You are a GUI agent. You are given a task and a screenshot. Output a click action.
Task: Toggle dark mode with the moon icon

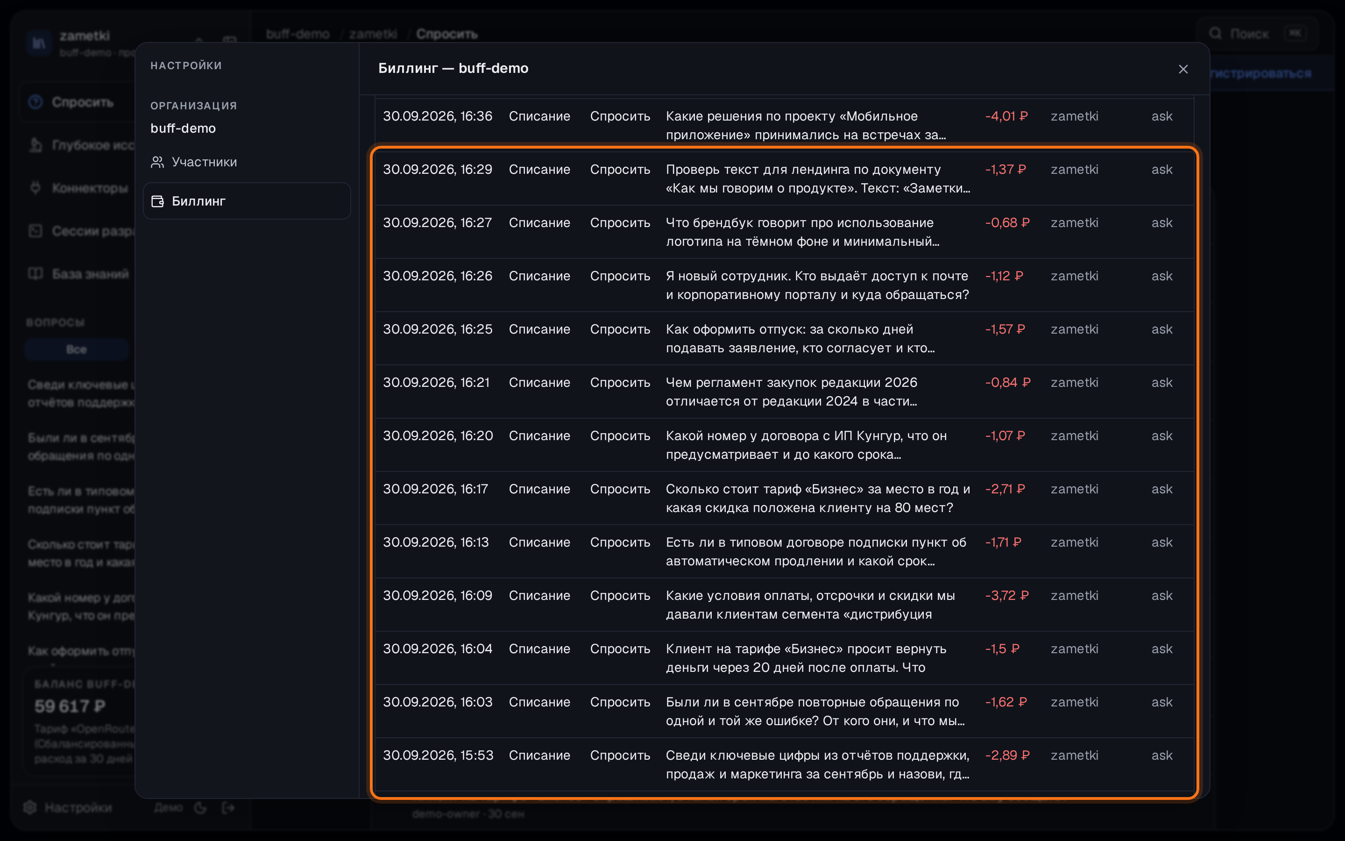tap(201, 808)
